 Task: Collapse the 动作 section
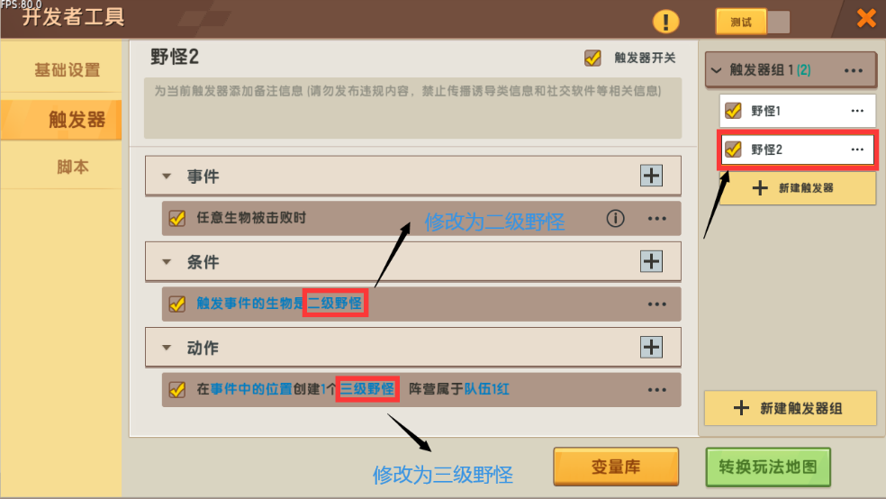[x=166, y=348]
